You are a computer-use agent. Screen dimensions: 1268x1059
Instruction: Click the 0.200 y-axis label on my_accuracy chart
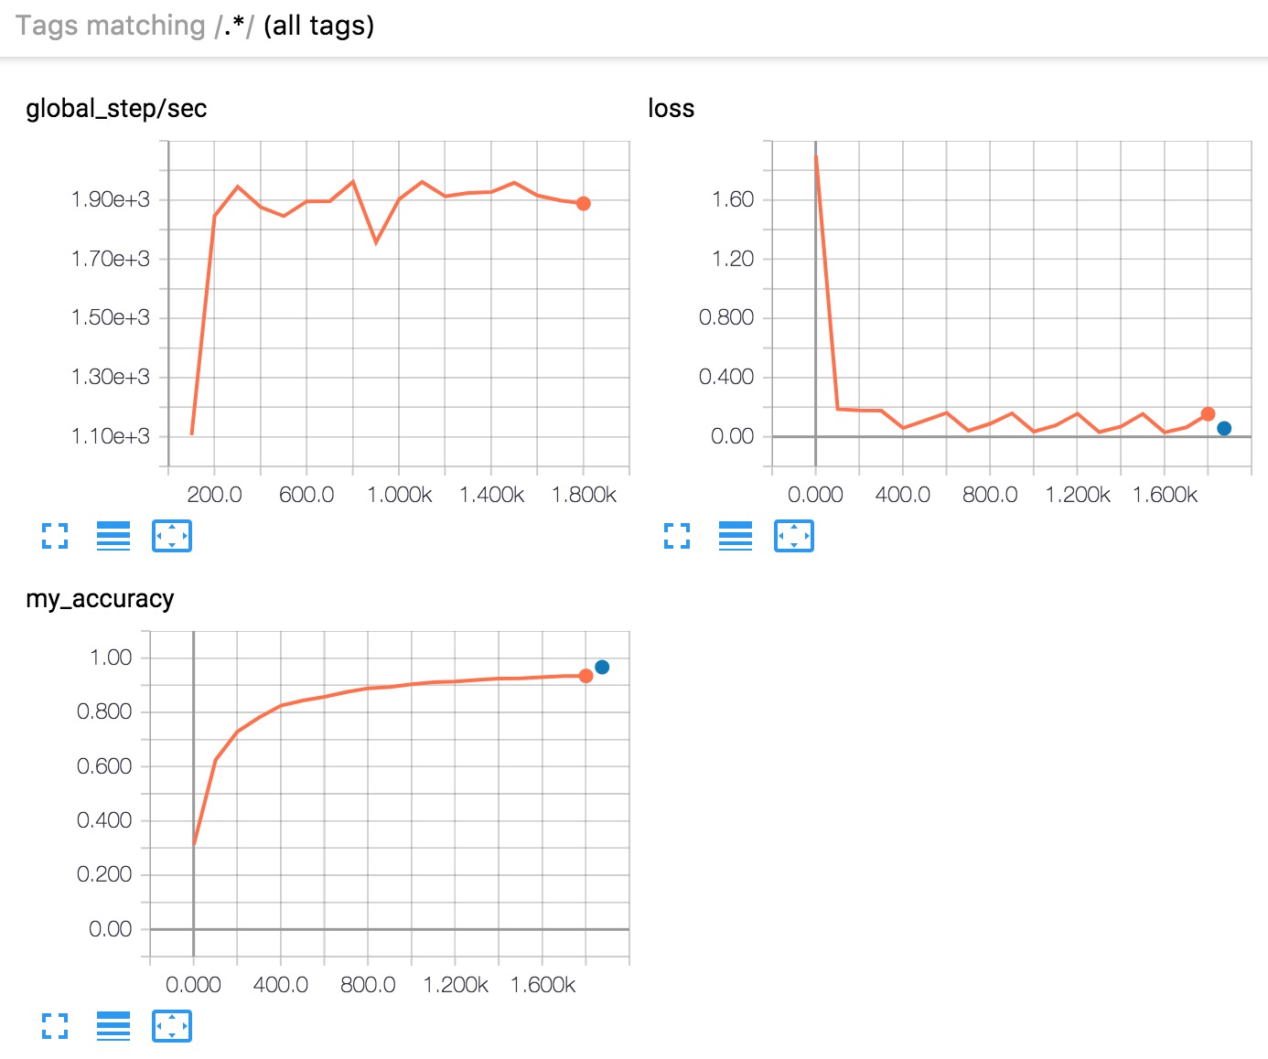click(x=104, y=874)
